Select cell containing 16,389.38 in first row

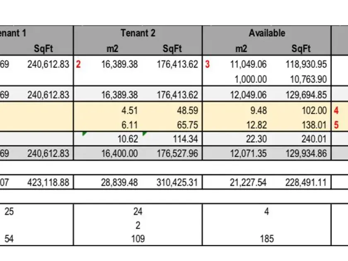click(119, 64)
